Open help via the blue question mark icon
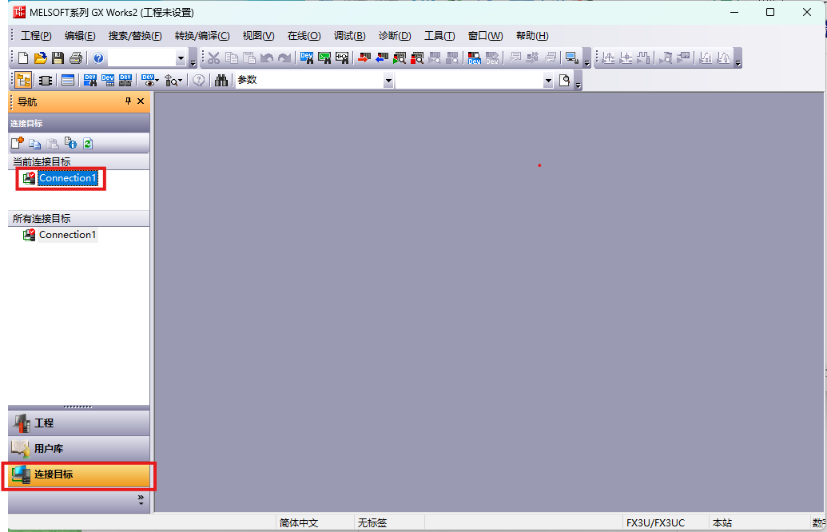This screenshot has height=532, width=827. pos(98,58)
